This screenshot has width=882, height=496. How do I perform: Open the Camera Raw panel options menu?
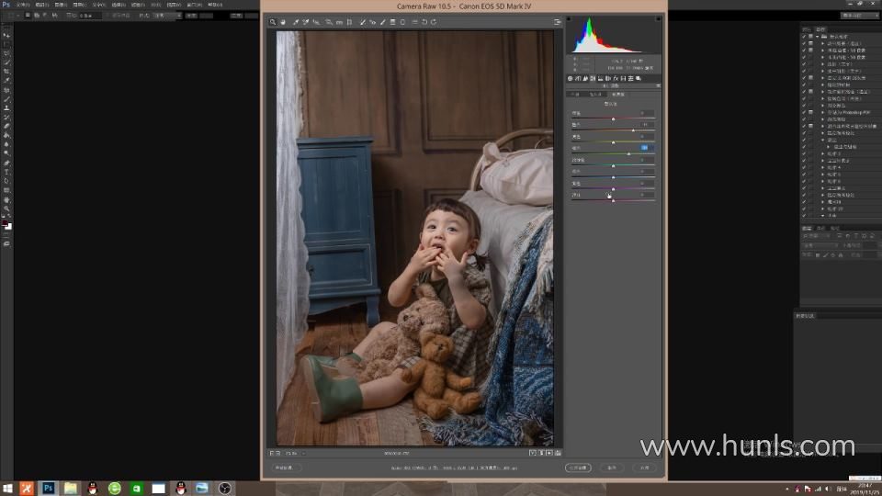658,85
